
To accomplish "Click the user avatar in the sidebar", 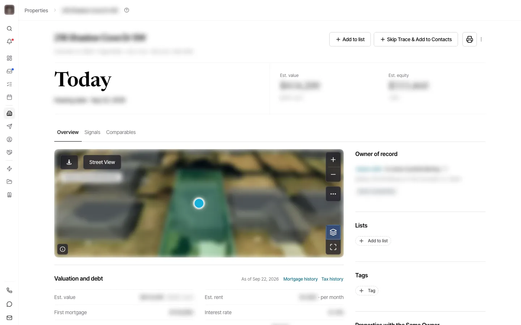I will pos(9,10).
